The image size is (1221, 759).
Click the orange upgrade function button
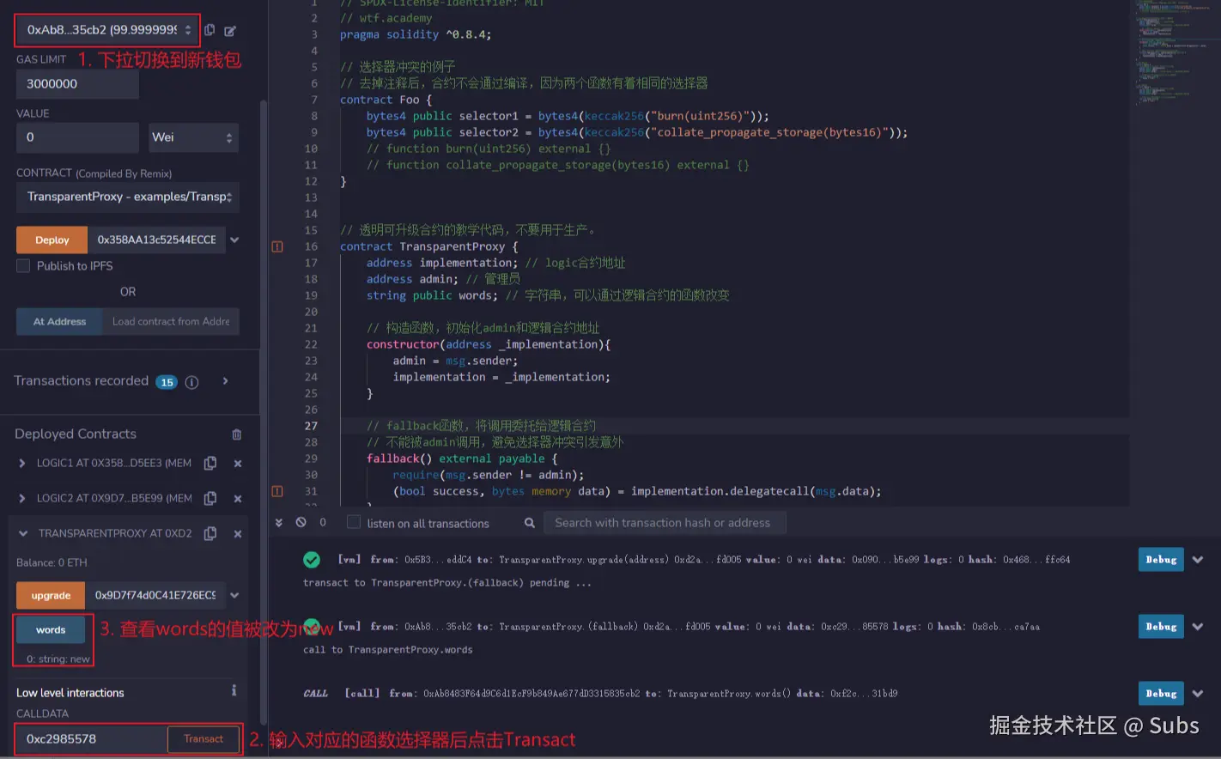point(51,596)
